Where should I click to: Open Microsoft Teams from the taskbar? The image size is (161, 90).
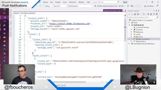tap(5, 33)
